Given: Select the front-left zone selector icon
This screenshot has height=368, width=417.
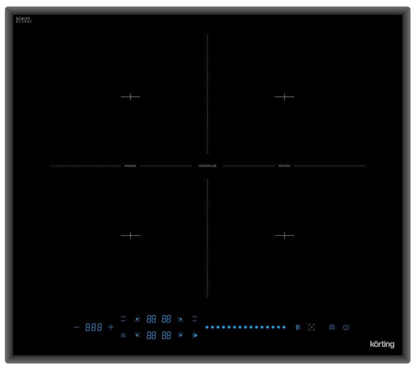Looking at the screenshot, I should pos(137,336).
